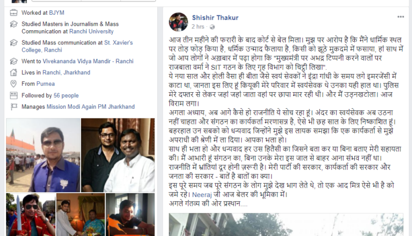Viewport: 412px width, 236px height.
Task: Open Ranchi University link
Action: 91,31
